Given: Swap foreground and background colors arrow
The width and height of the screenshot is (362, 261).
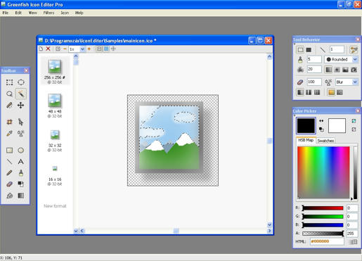Looking at the screenshot, I should tap(321, 121).
